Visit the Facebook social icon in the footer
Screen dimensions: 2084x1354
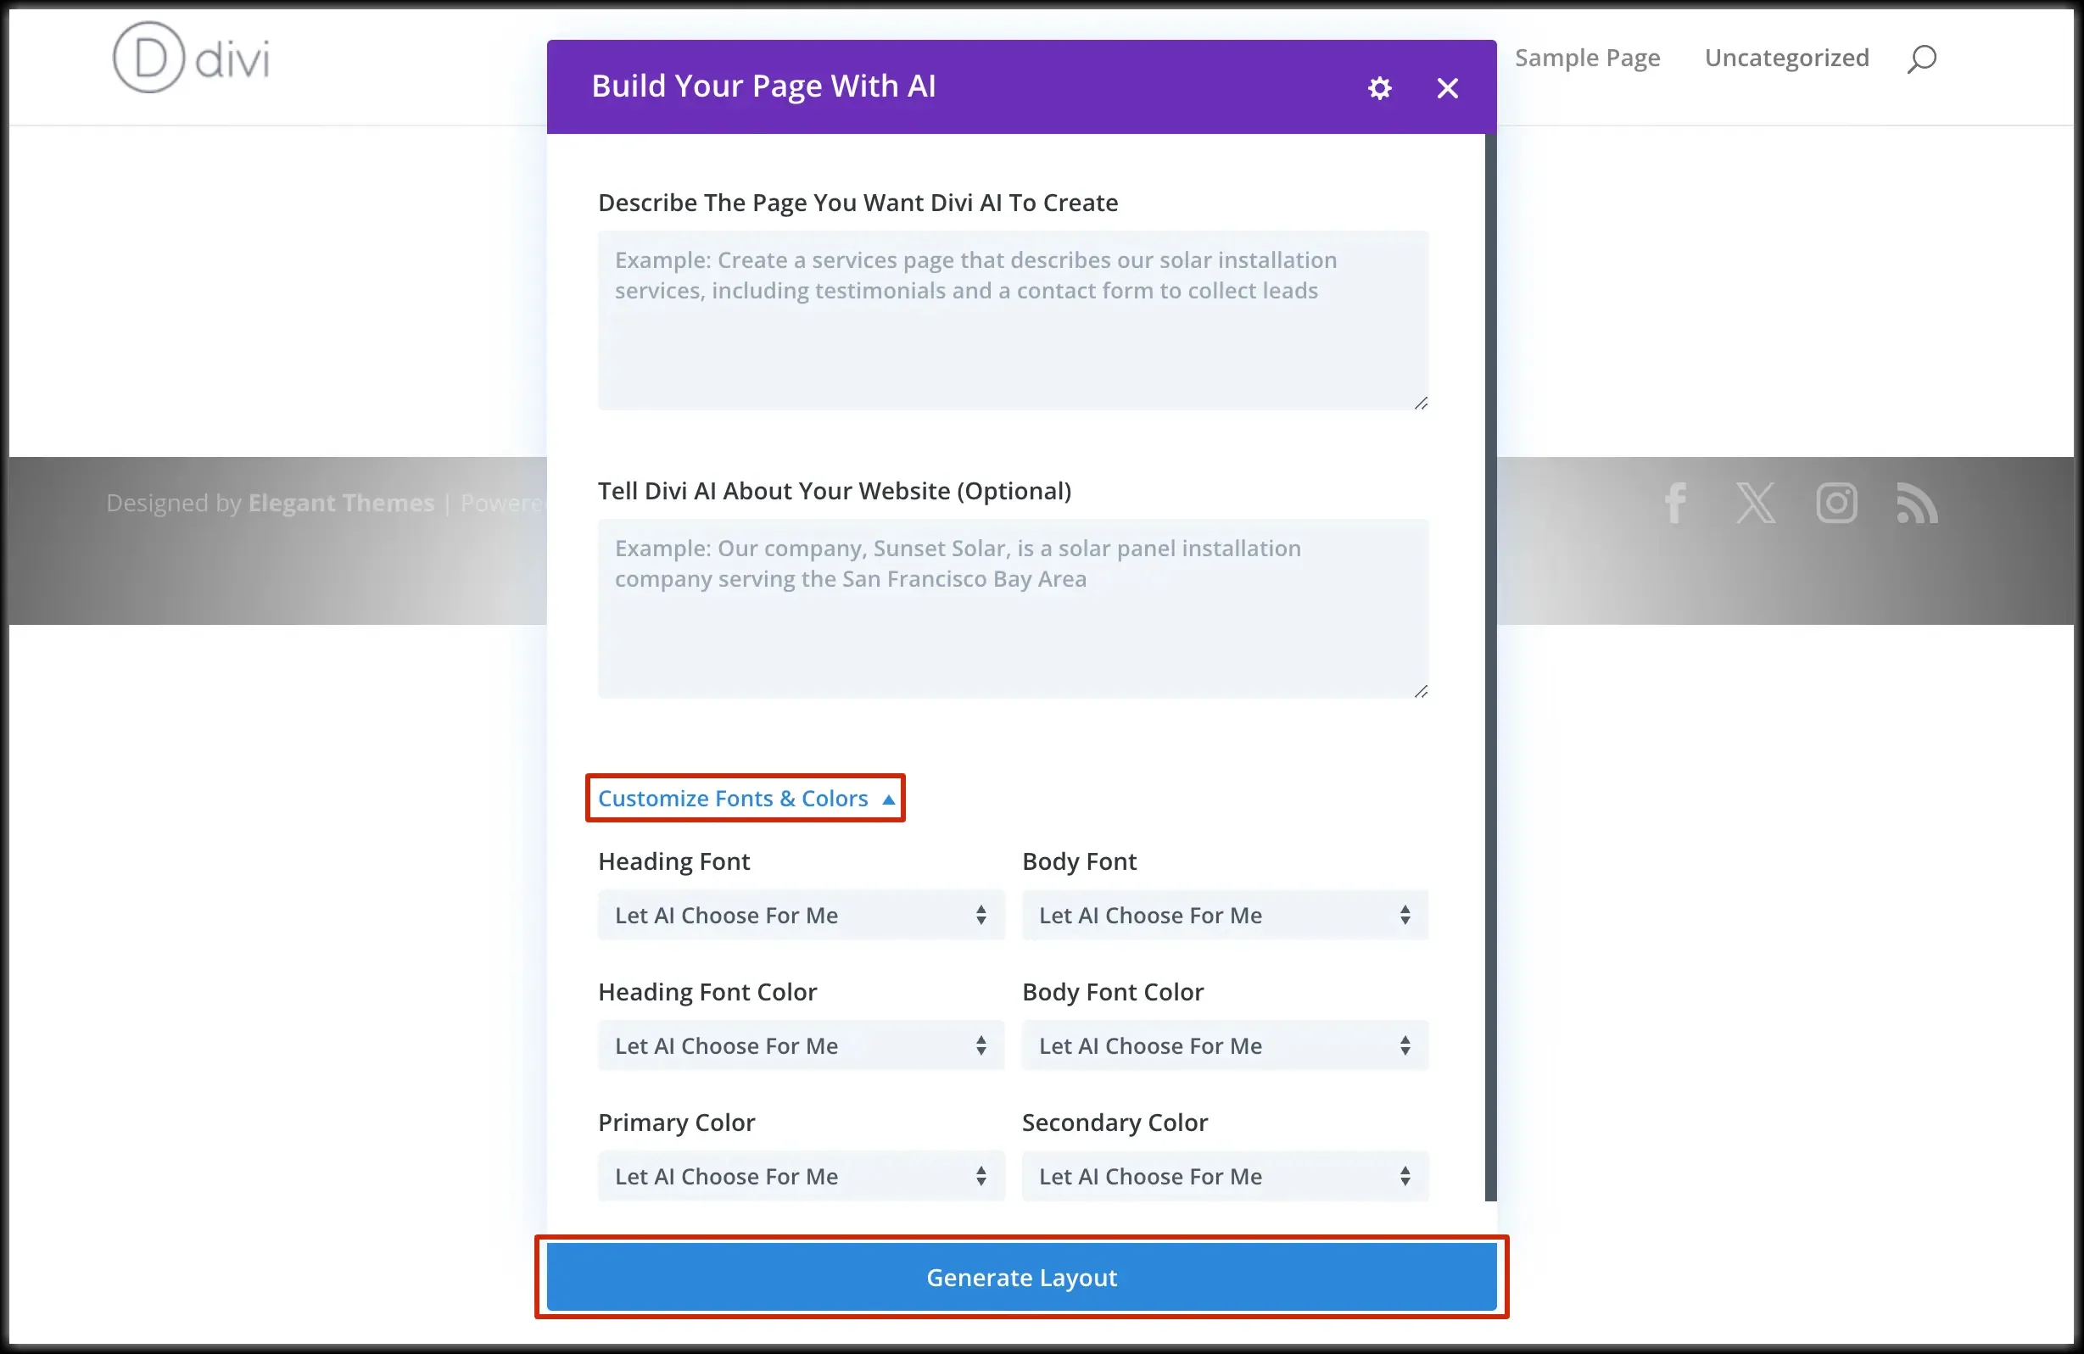click(1675, 504)
